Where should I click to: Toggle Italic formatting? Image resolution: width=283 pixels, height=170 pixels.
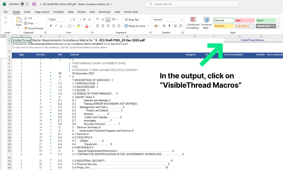click(x=56, y=26)
